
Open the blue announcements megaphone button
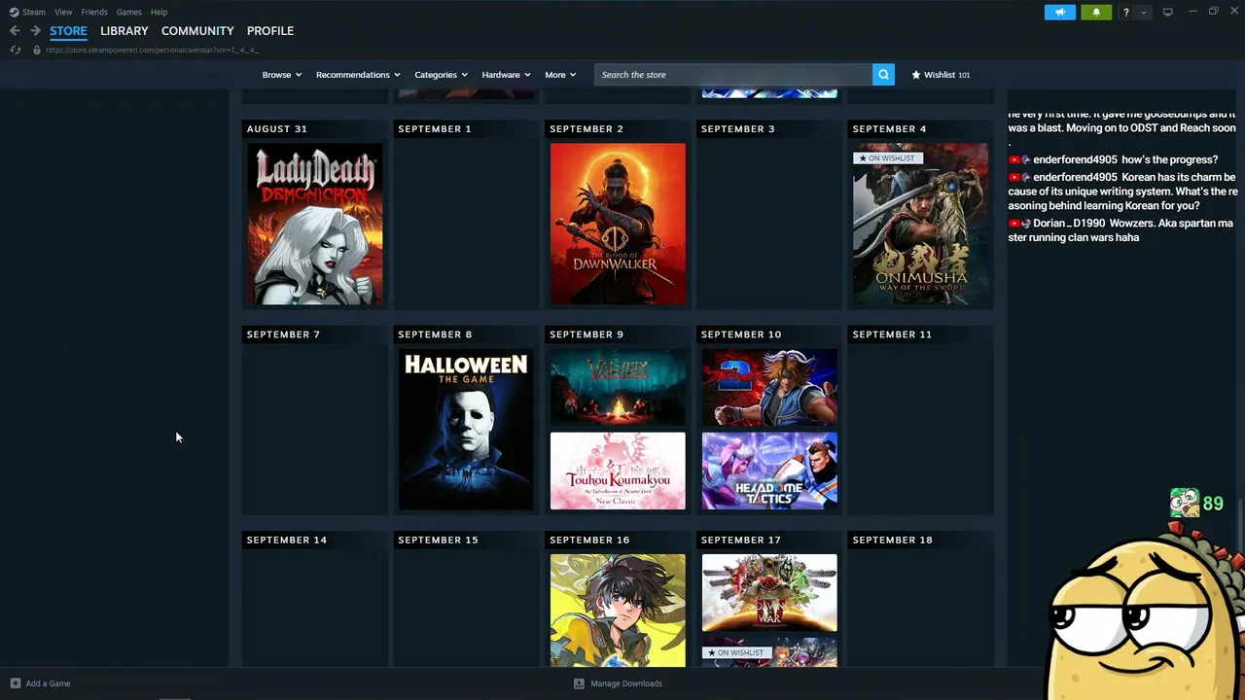point(1060,12)
